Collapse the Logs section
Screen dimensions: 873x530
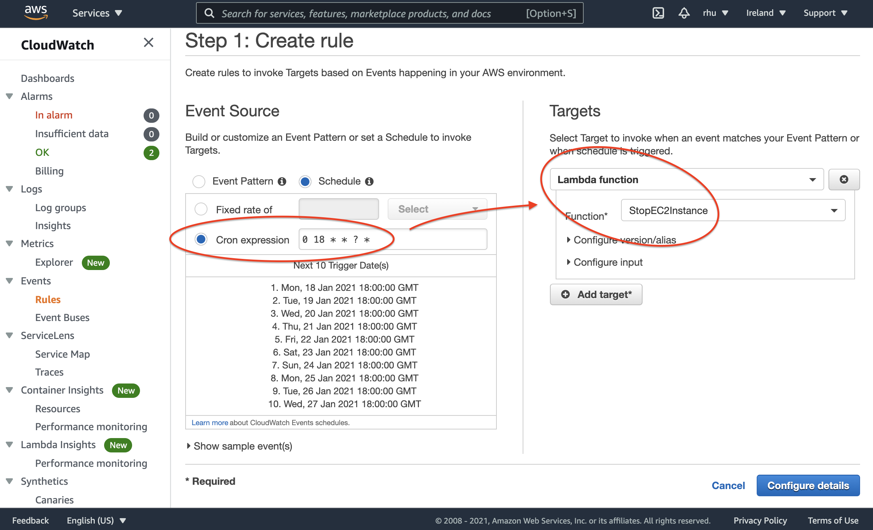(x=10, y=189)
